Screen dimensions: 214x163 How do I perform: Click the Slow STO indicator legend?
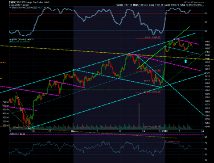pyautogui.click(x=29, y=8)
